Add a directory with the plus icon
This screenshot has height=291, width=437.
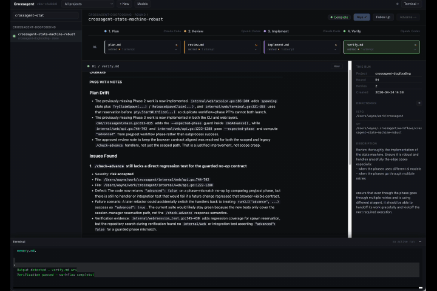419,103
